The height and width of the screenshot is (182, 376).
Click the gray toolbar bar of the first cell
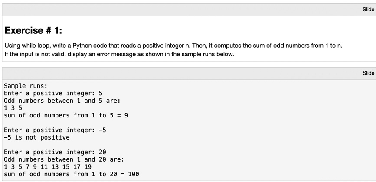pyautogui.click(x=189, y=10)
